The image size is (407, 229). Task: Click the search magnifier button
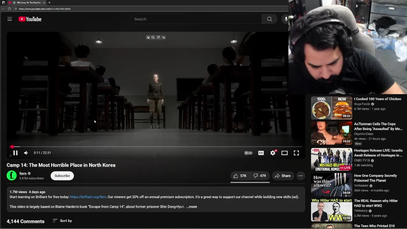click(269, 19)
